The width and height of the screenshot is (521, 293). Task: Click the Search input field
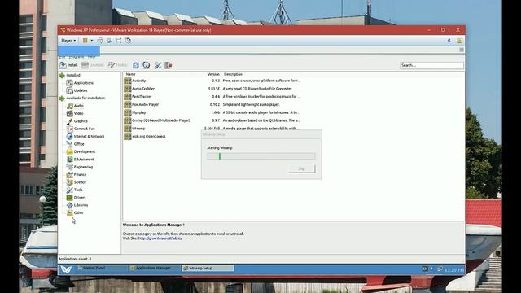pyautogui.click(x=431, y=65)
